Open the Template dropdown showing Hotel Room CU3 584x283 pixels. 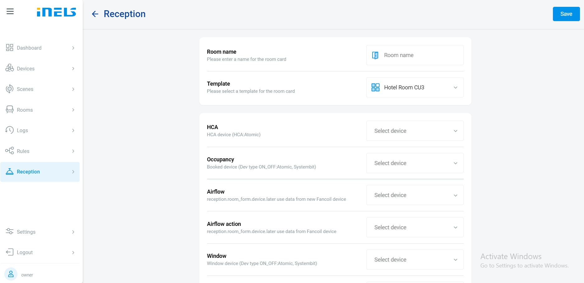pos(415,88)
